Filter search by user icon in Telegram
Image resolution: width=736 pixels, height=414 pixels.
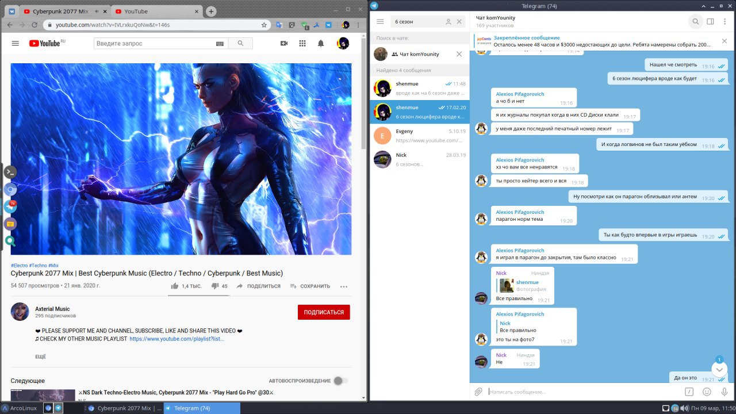tap(448, 21)
